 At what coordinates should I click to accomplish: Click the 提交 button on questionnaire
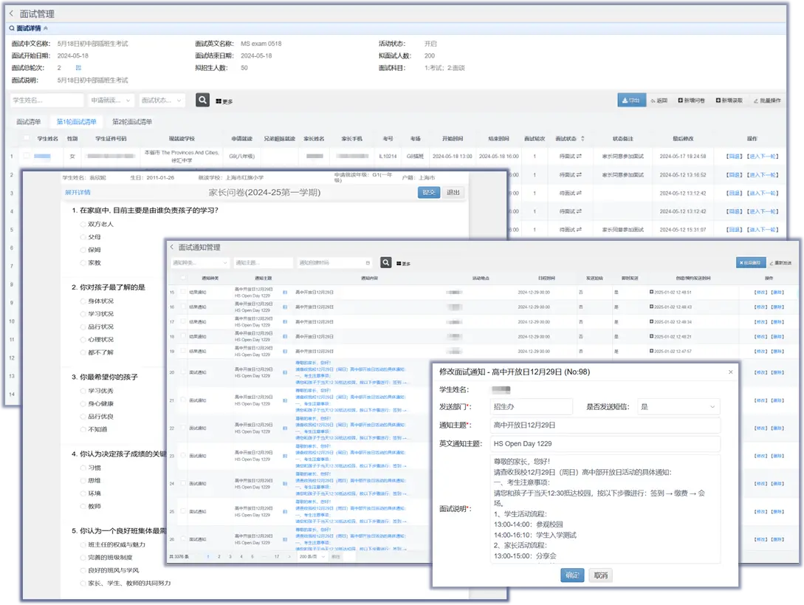(x=428, y=192)
